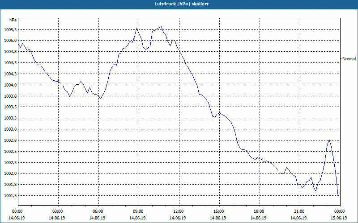This screenshot has height=223, width=358.
Task: Click the 'Normal' marker label
Action: click(349, 59)
